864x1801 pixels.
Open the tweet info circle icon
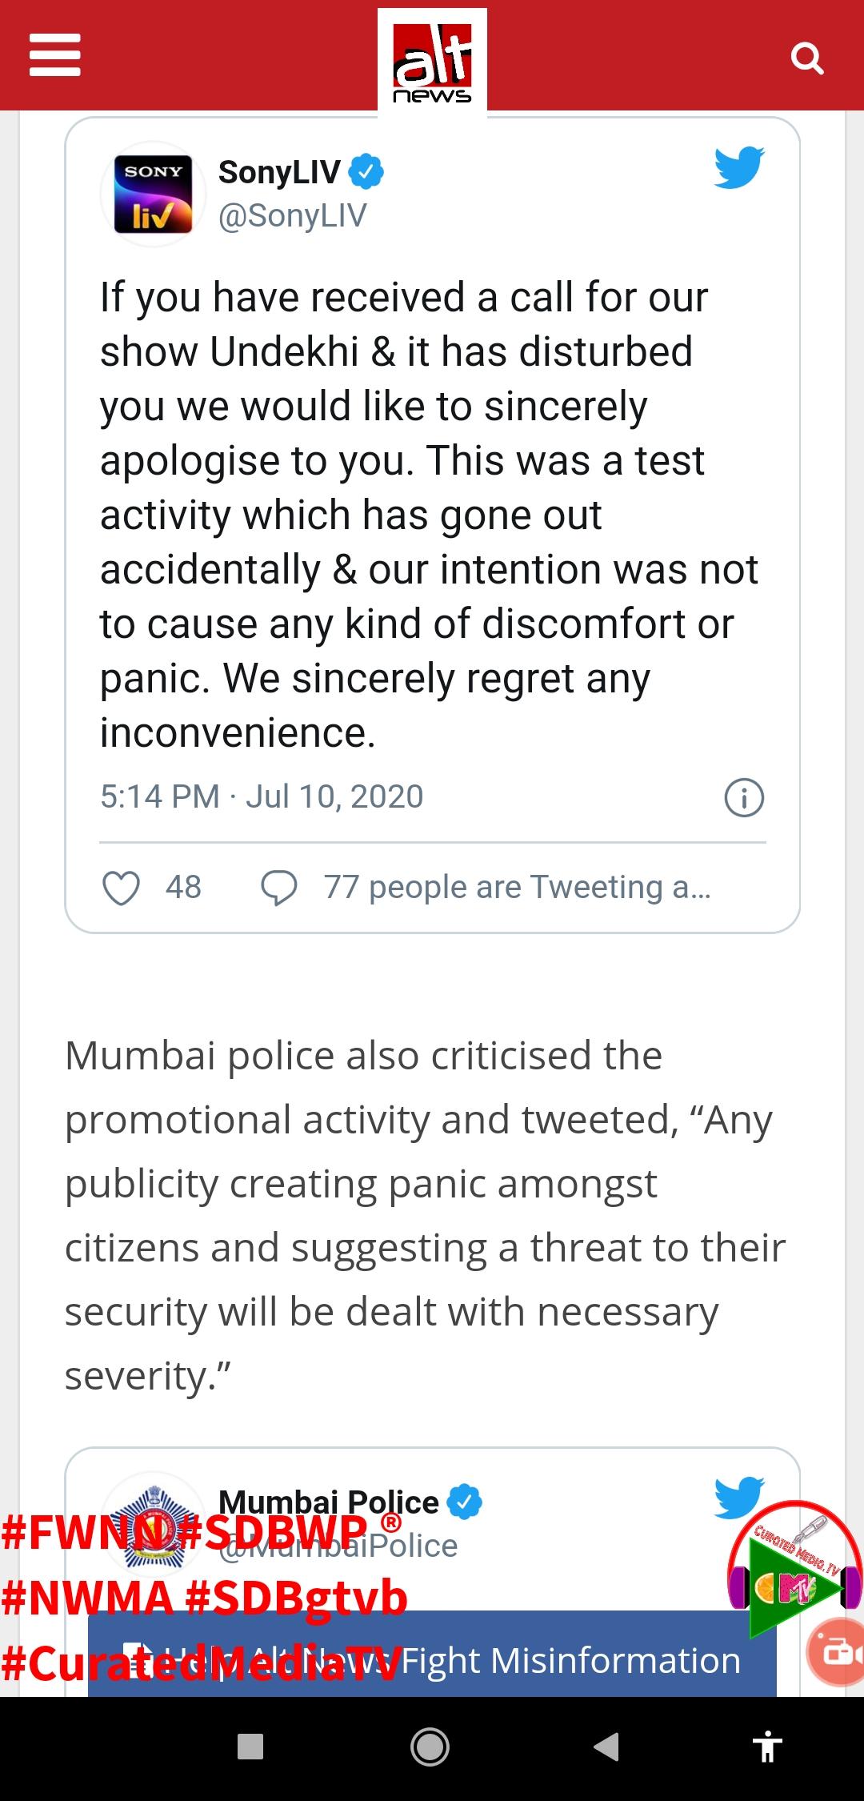(x=744, y=798)
